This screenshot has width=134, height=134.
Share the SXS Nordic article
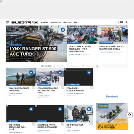point(34,124)
